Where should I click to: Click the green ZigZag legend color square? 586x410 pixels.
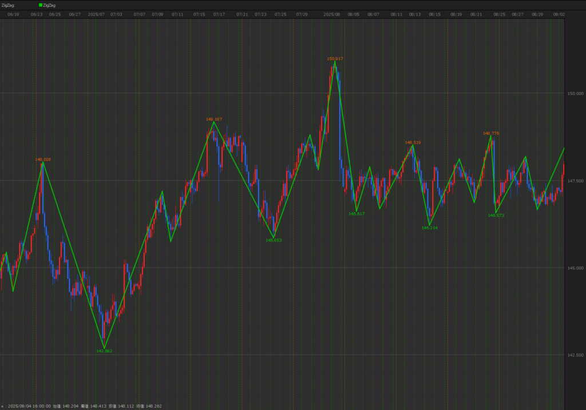pyautogui.click(x=41, y=5)
